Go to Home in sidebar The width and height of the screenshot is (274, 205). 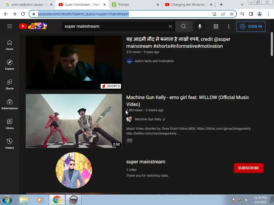(x=10, y=45)
